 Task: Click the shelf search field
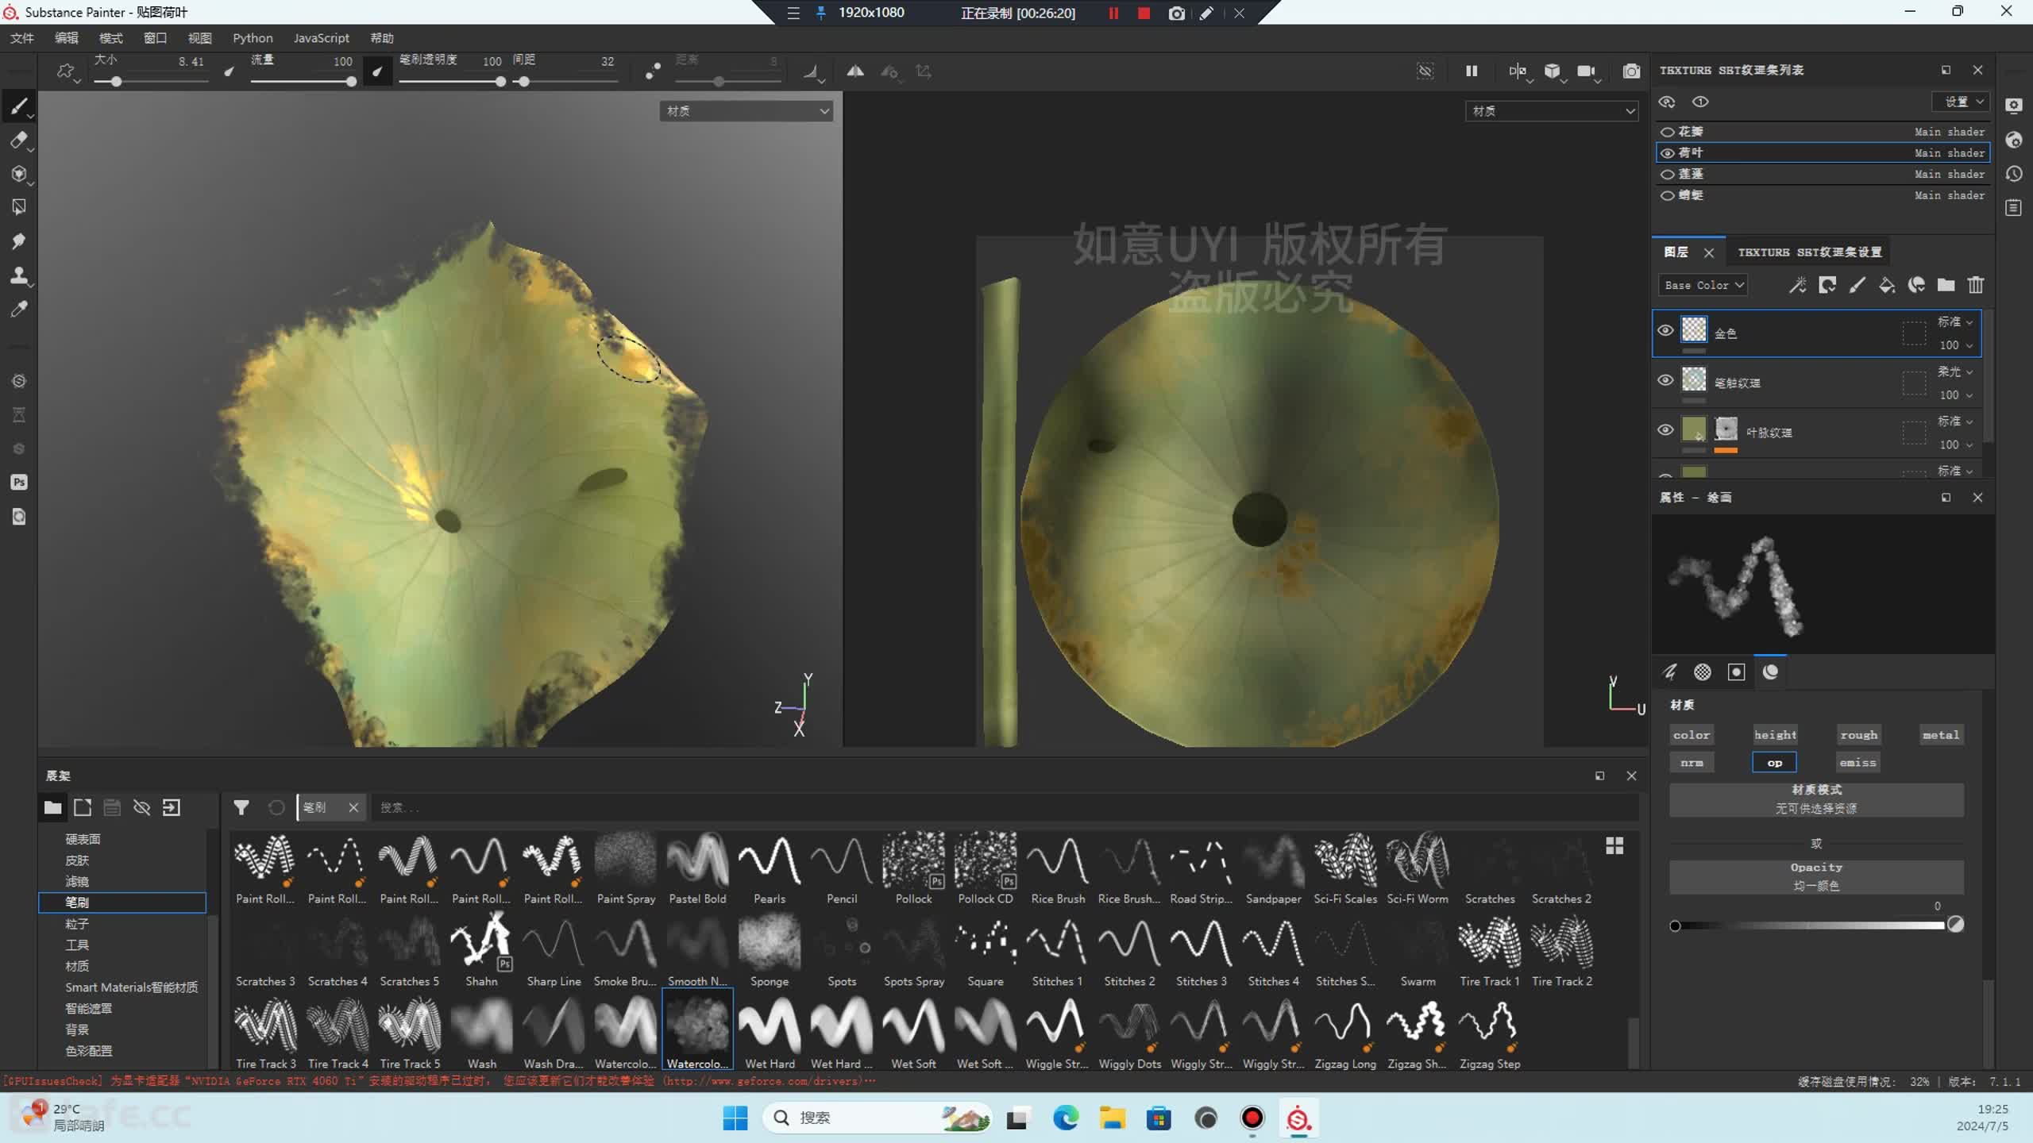1005,807
